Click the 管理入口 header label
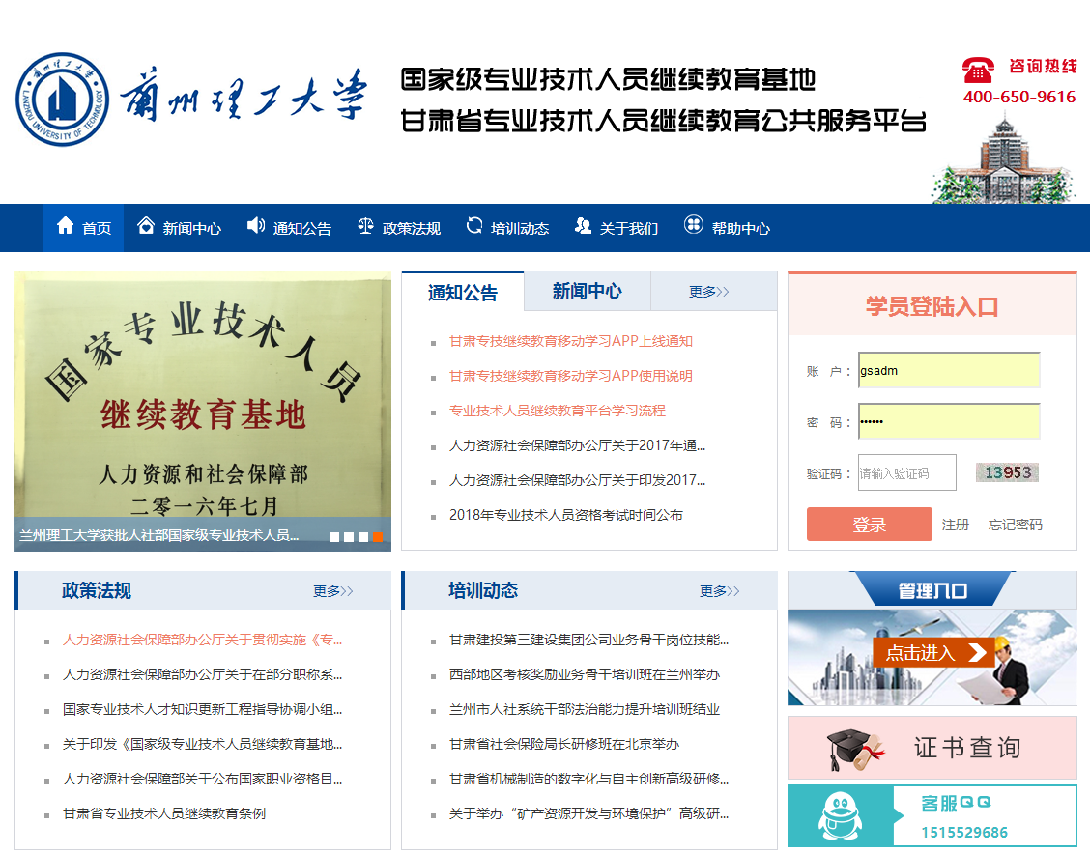The height and width of the screenshot is (855, 1090). coord(932,591)
